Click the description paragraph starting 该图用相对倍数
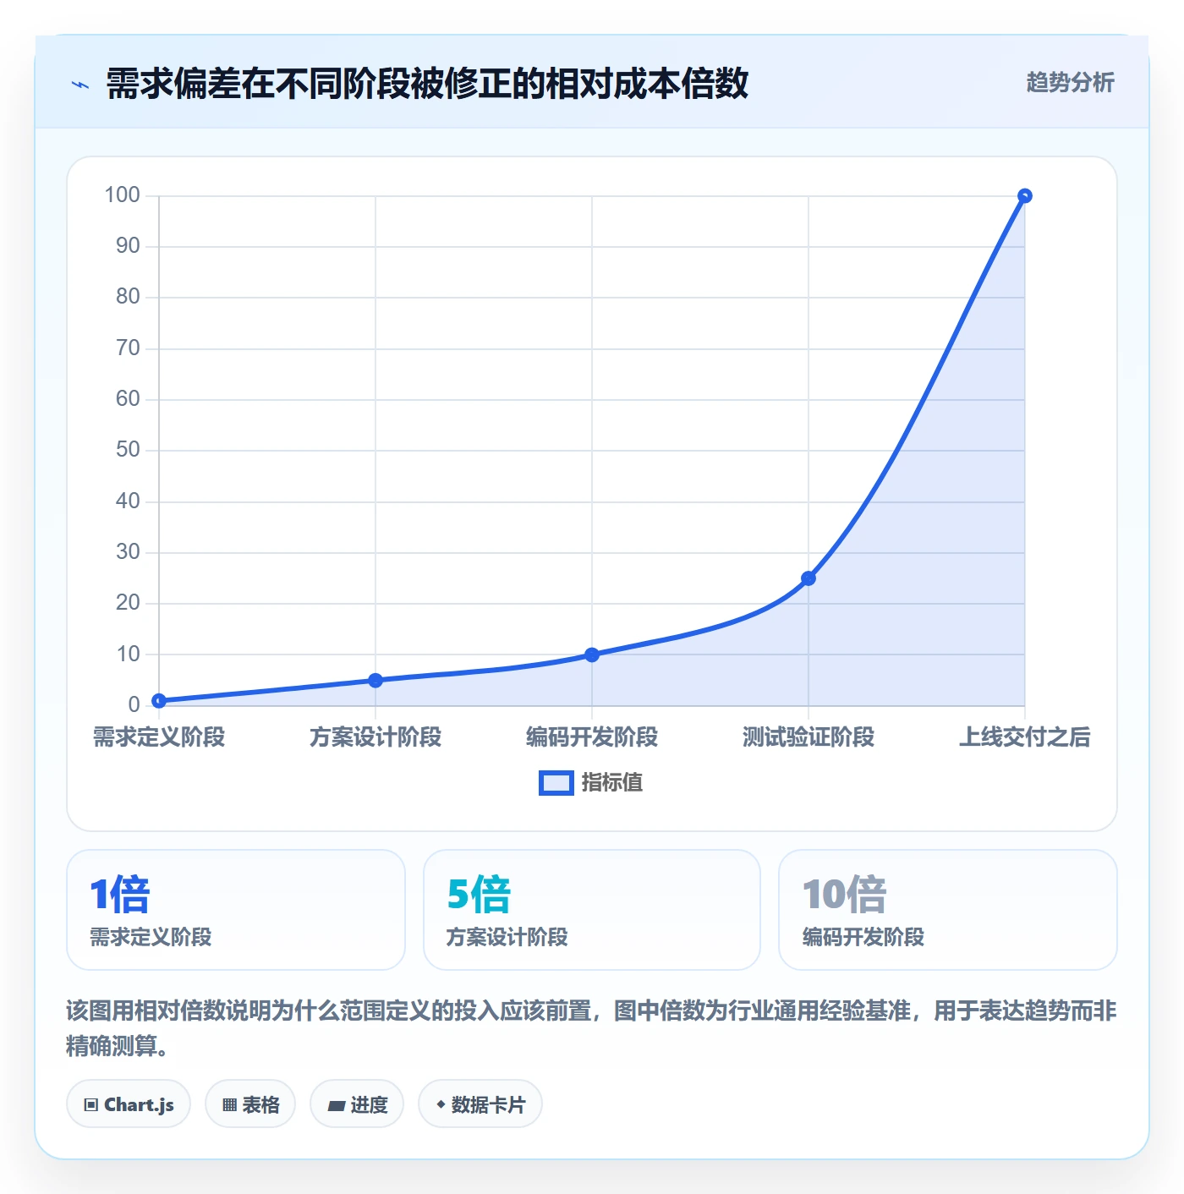The height and width of the screenshot is (1194, 1184). [592, 1028]
